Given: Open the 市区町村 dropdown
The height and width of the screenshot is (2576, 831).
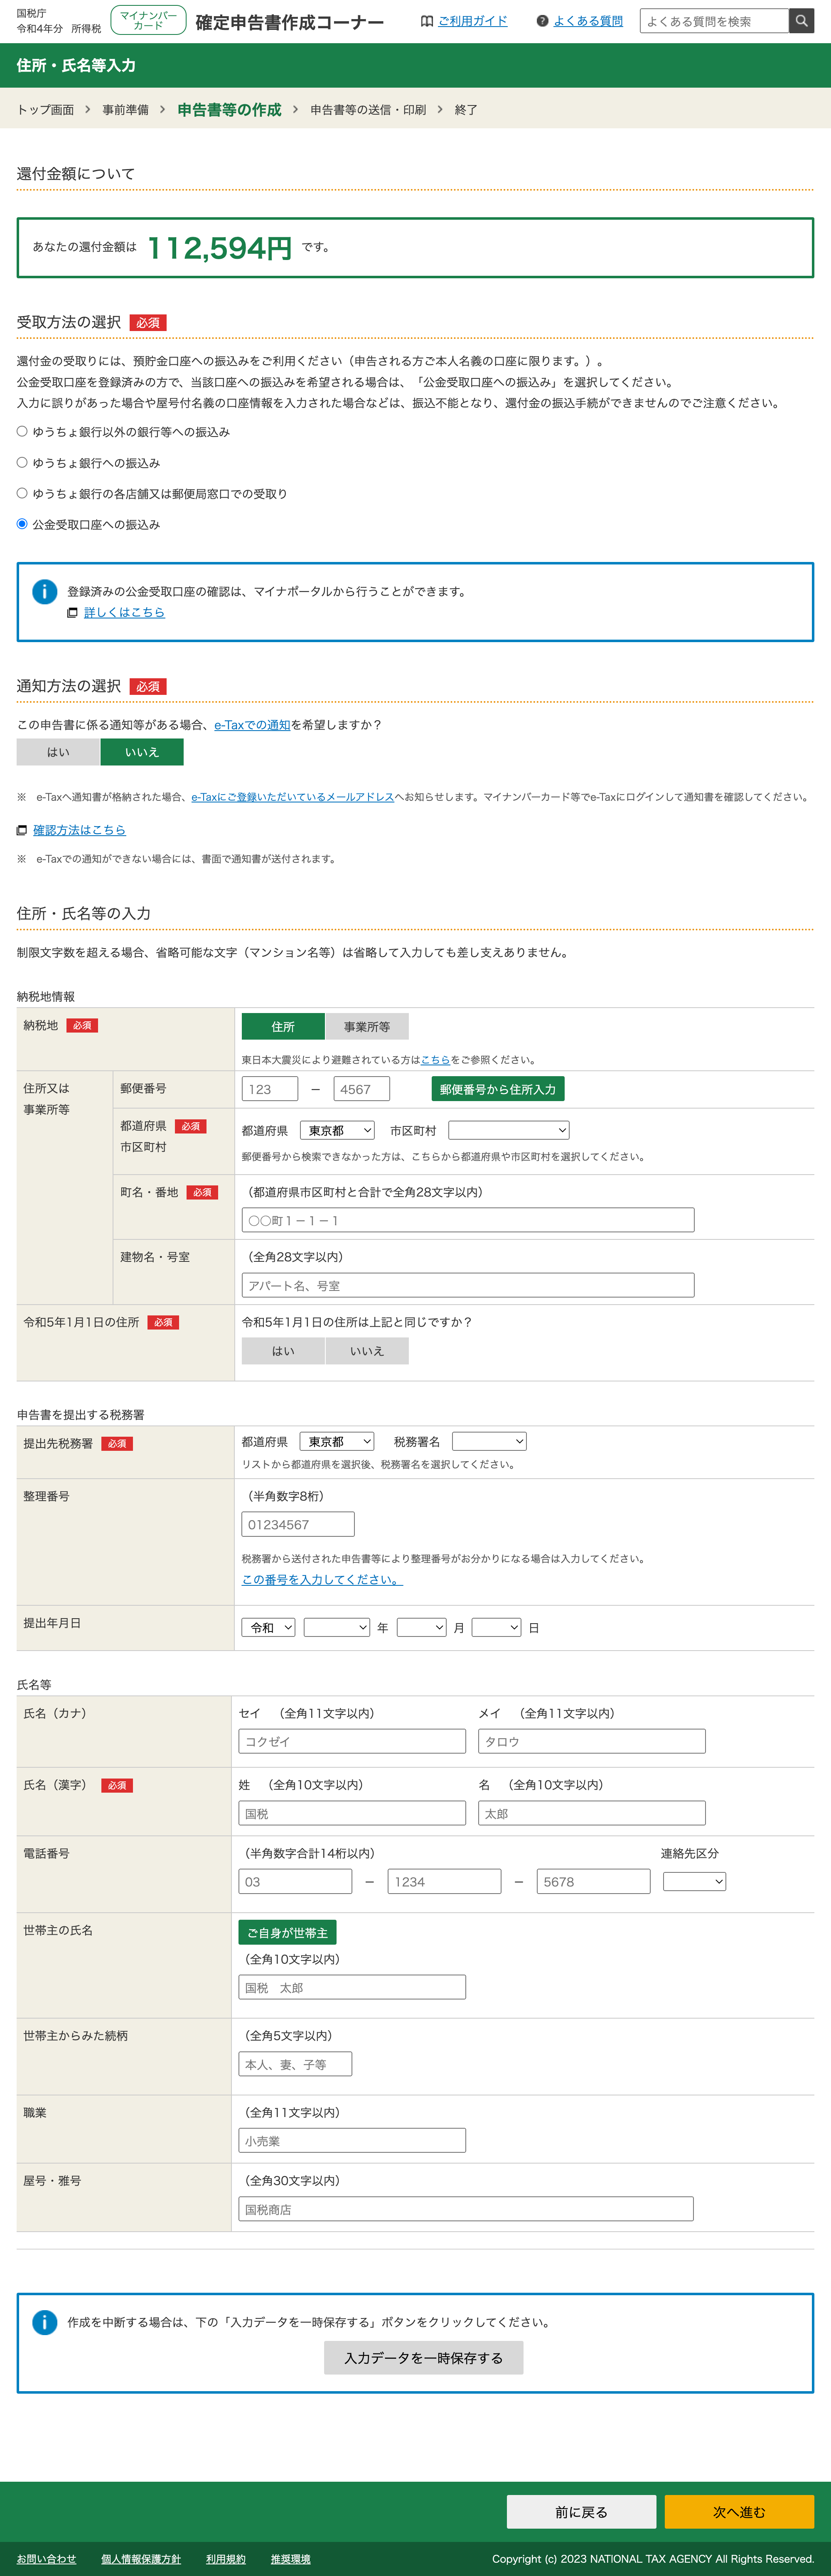Looking at the screenshot, I should pyautogui.click(x=508, y=1130).
